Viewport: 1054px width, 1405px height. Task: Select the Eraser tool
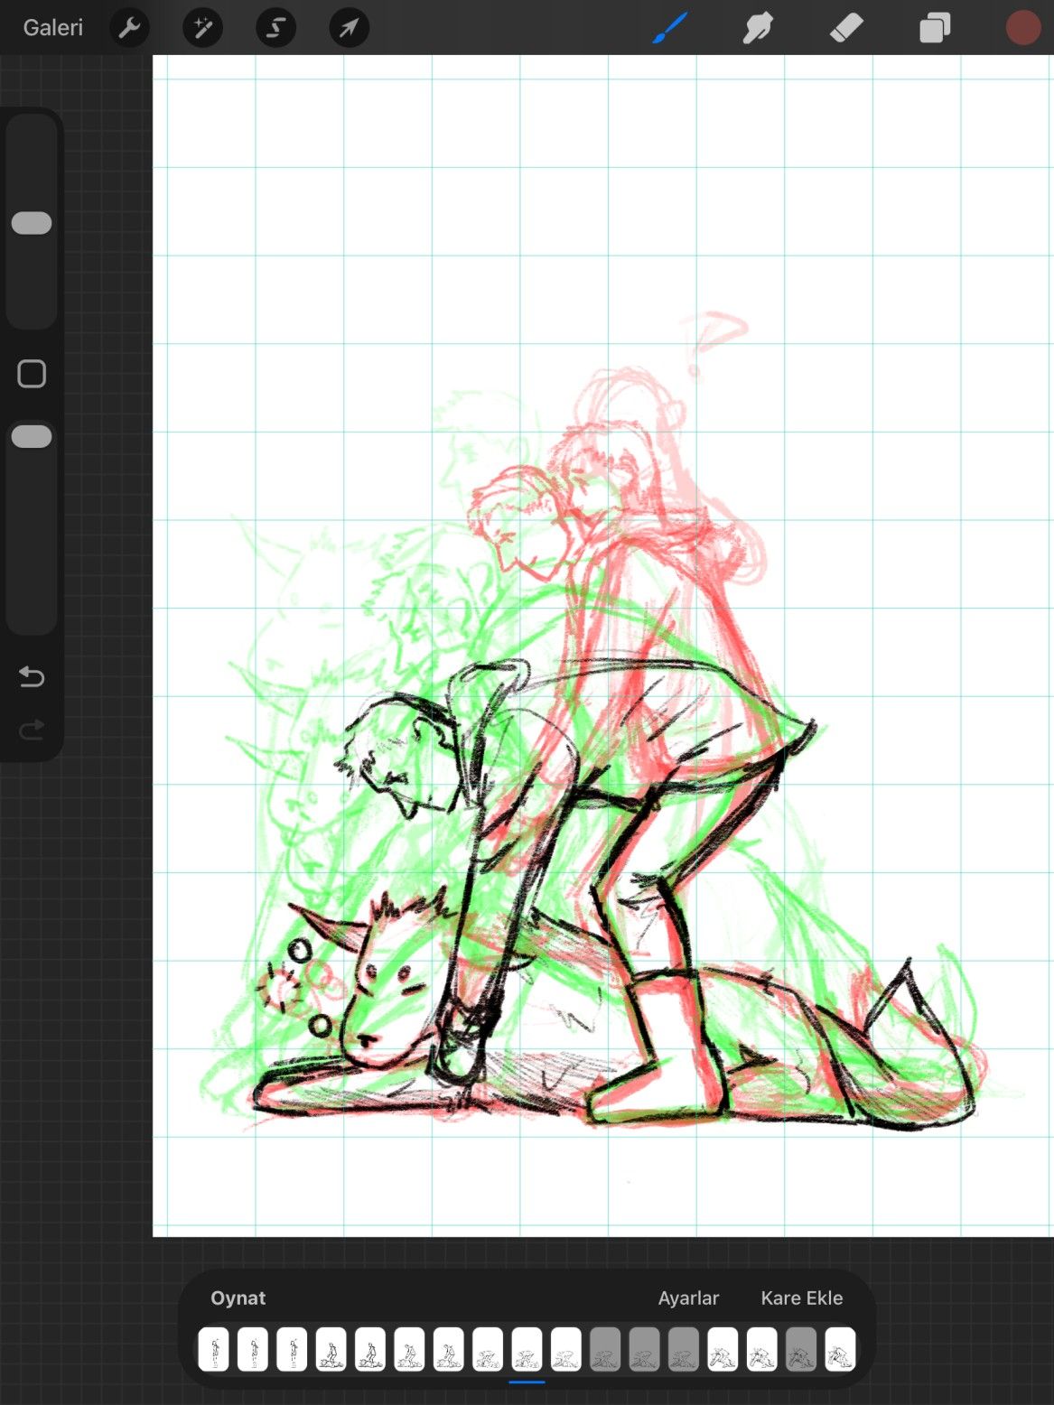(846, 28)
